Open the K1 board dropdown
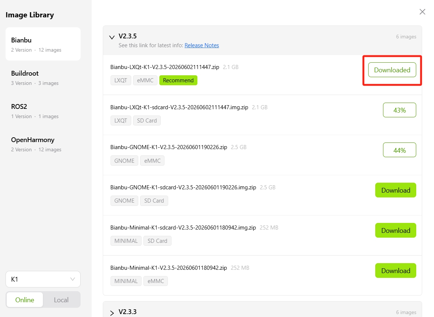 [43, 279]
